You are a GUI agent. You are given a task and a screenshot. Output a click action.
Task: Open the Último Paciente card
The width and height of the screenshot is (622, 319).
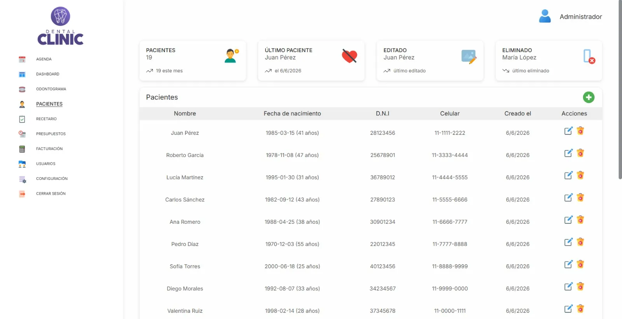311,61
